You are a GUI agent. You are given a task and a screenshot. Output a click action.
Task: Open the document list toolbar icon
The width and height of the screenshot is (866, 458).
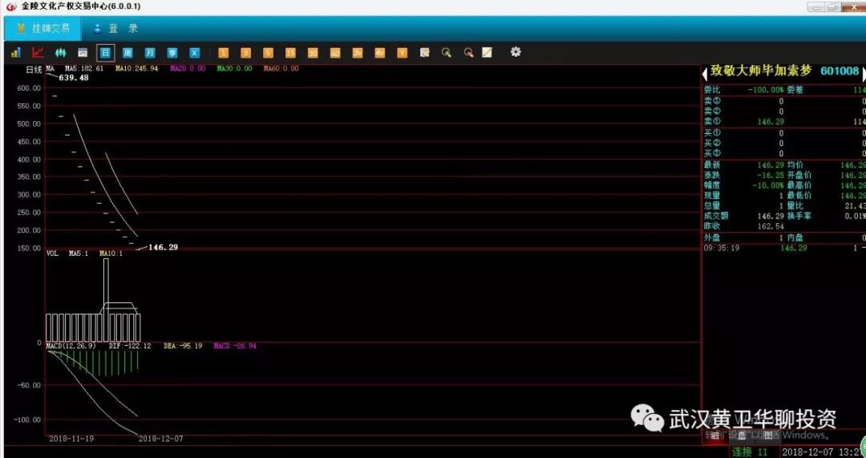(x=424, y=52)
